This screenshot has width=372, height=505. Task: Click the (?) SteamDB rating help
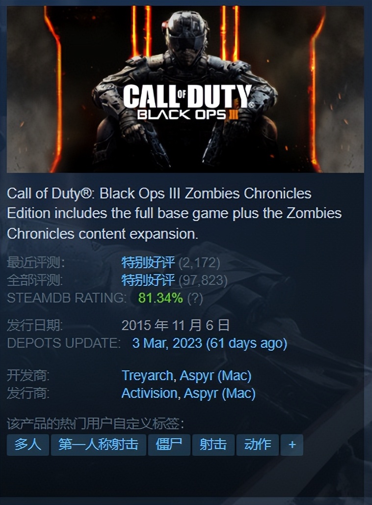coord(195,298)
